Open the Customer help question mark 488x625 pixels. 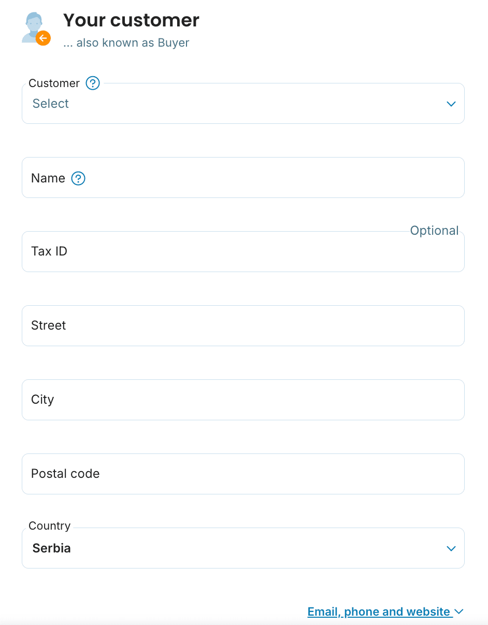coord(93,83)
